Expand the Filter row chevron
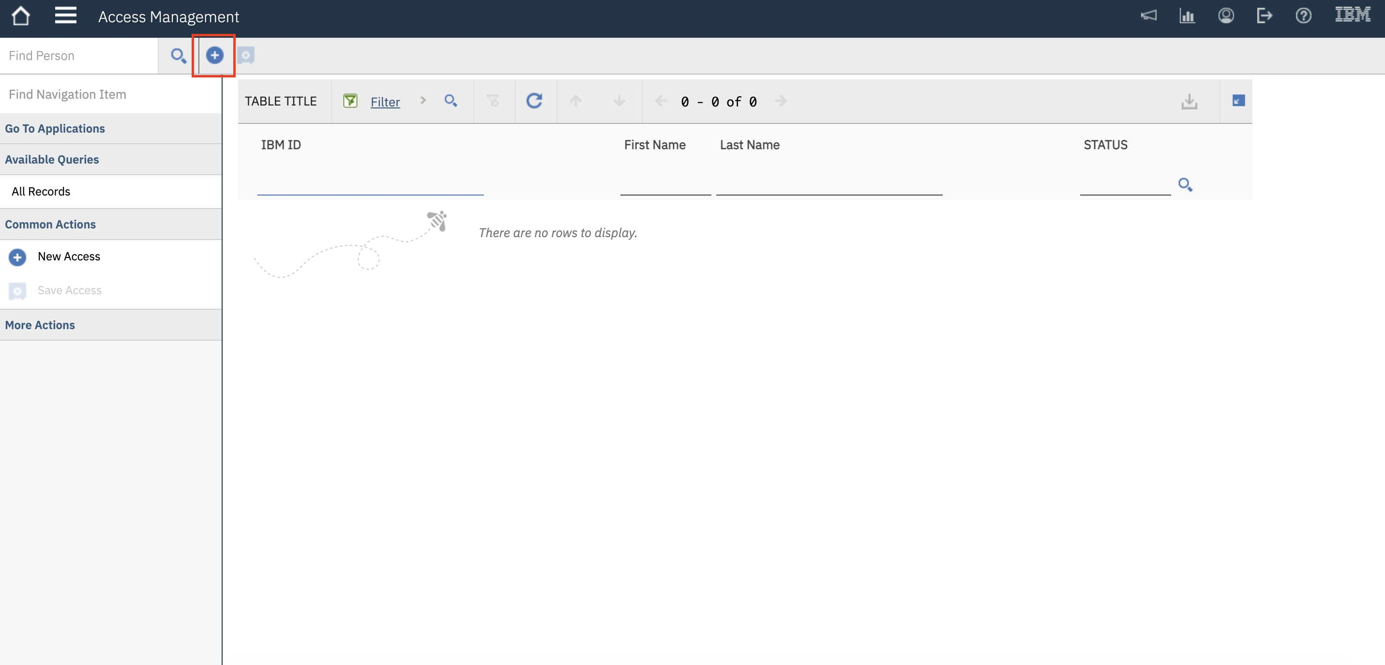The width and height of the screenshot is (1385, 665). coord(423,101)
